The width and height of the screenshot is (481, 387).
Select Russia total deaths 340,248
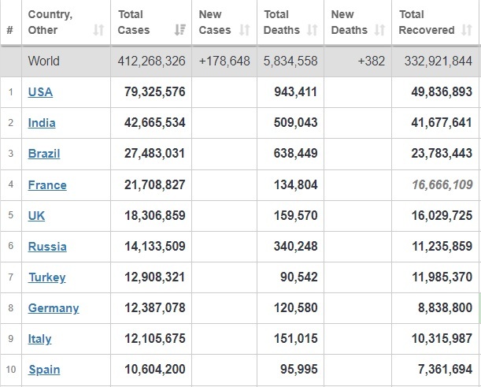coord(296,247)
